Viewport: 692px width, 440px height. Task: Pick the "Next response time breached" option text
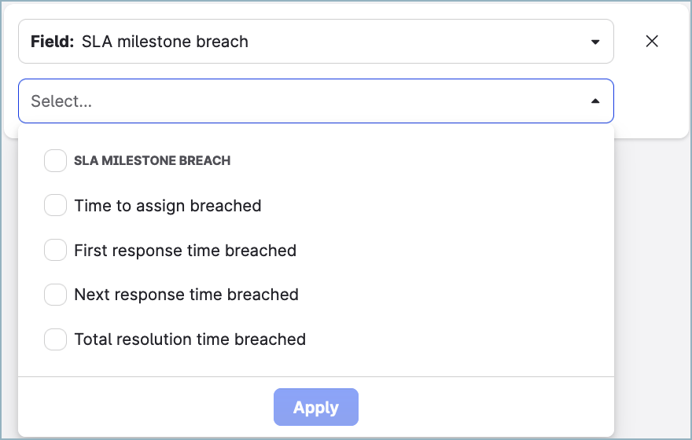[186, 295]
